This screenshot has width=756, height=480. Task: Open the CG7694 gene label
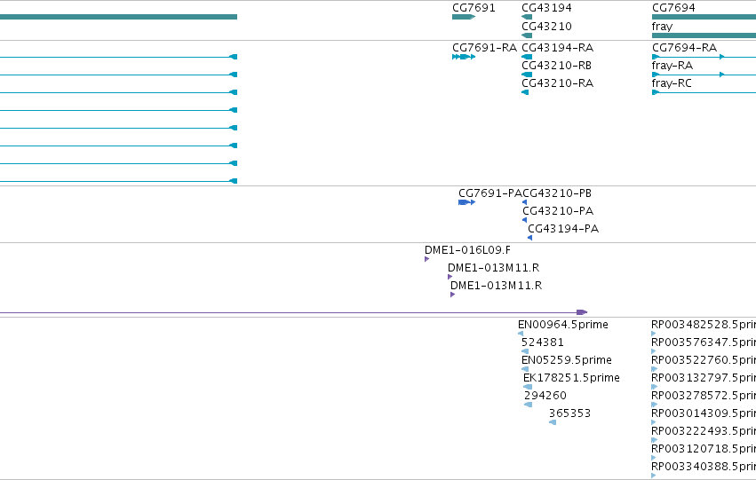[673, 8]
